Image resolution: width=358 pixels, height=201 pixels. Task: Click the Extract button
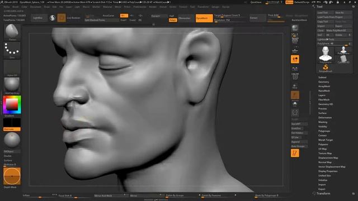[257, 18]
